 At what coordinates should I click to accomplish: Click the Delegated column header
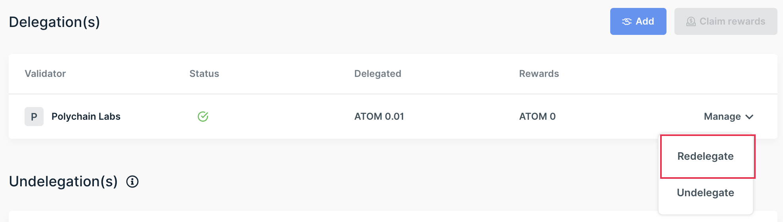[378, 74]
